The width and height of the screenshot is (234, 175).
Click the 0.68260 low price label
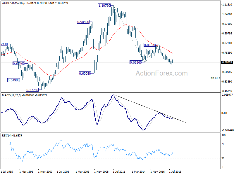136,62
